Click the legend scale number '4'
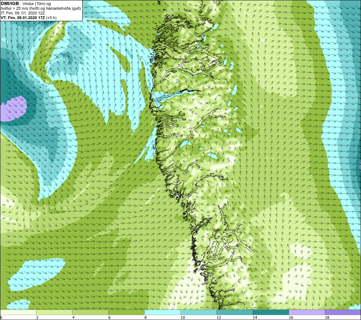The width and height of the screenshot is (361, 320). [73, 318]
